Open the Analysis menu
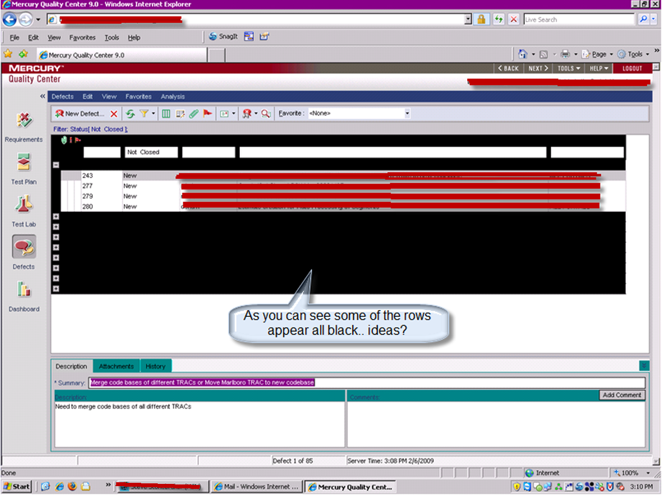Image resolution: width=662 pixels, height=495 pixels. (173, 97)
